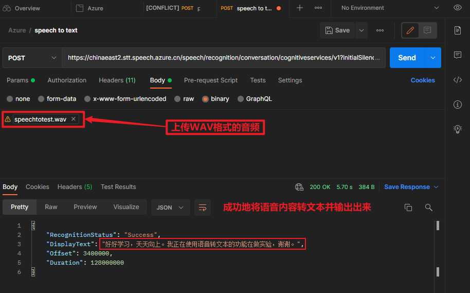Click the DisplayText value in response

(x=202, y=244)
